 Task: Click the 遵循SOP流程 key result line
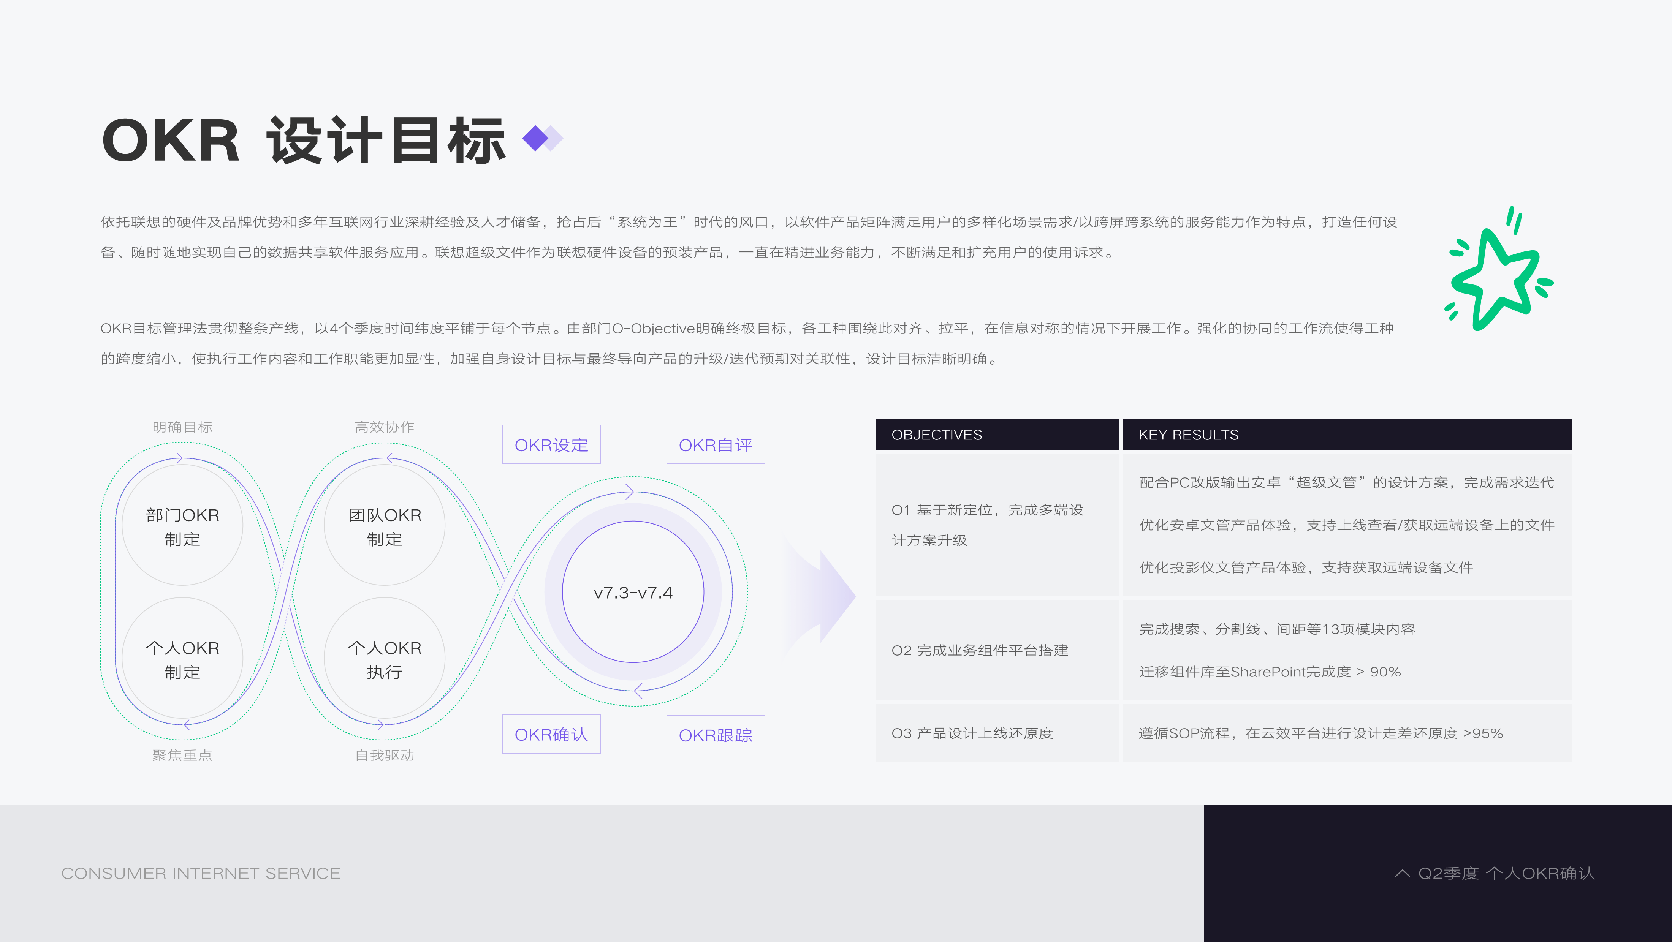(1321, 733)
